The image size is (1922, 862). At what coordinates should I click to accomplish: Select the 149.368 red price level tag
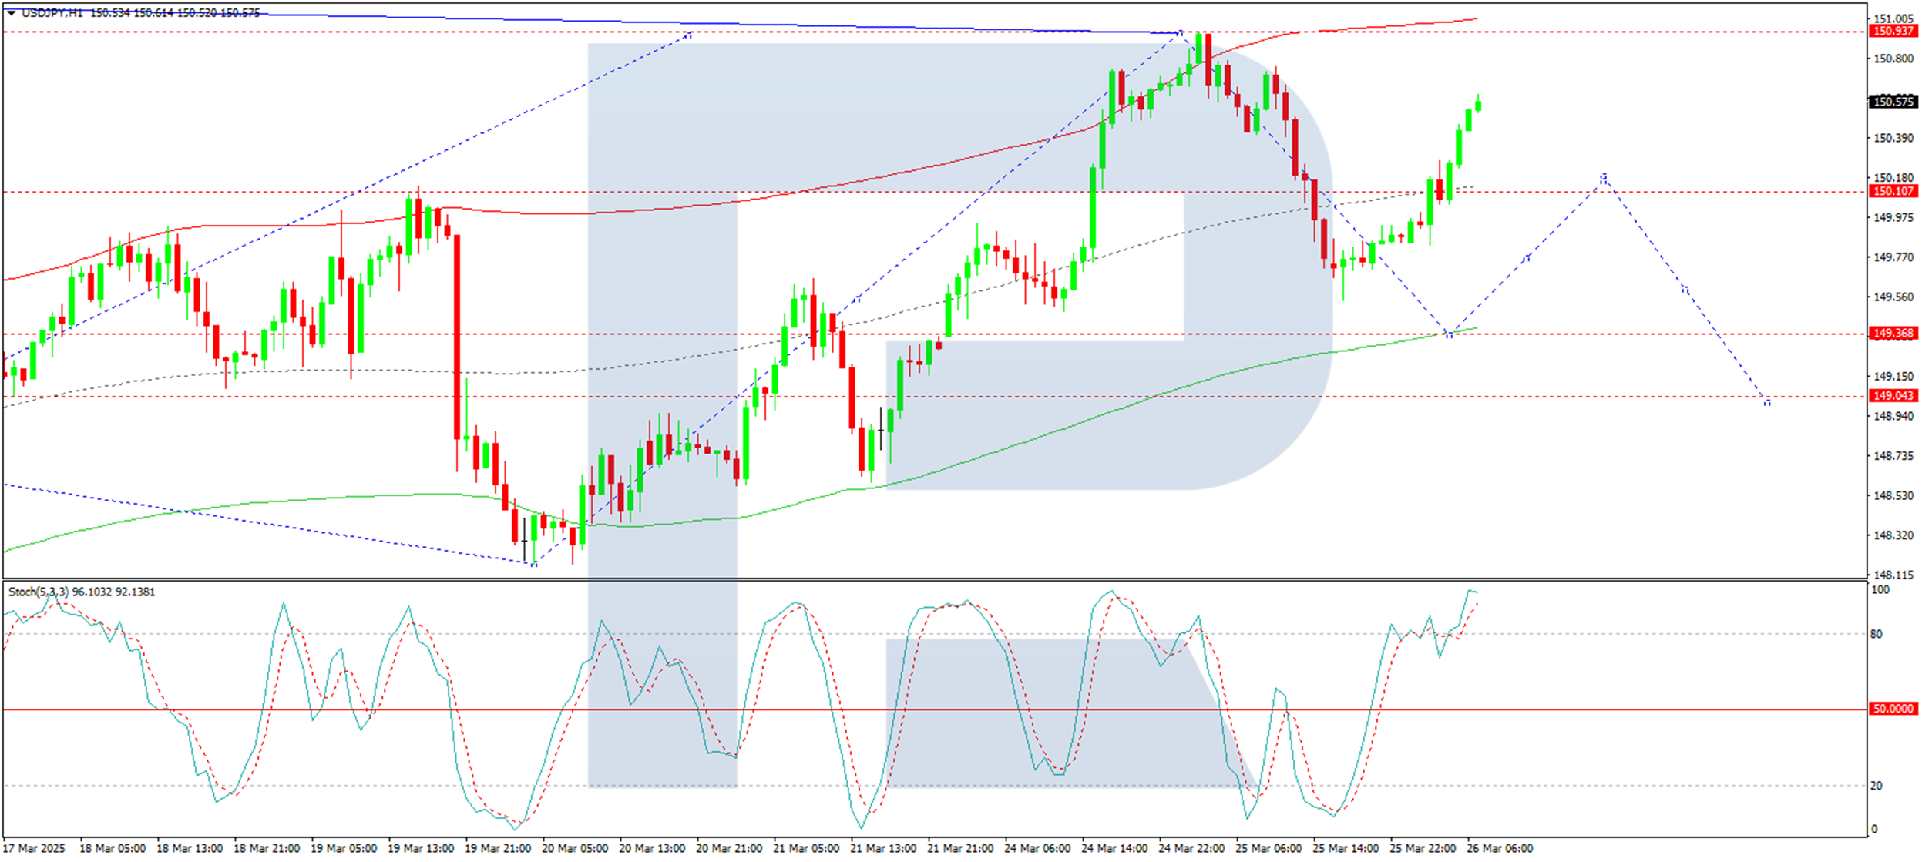coord(1893,333)
